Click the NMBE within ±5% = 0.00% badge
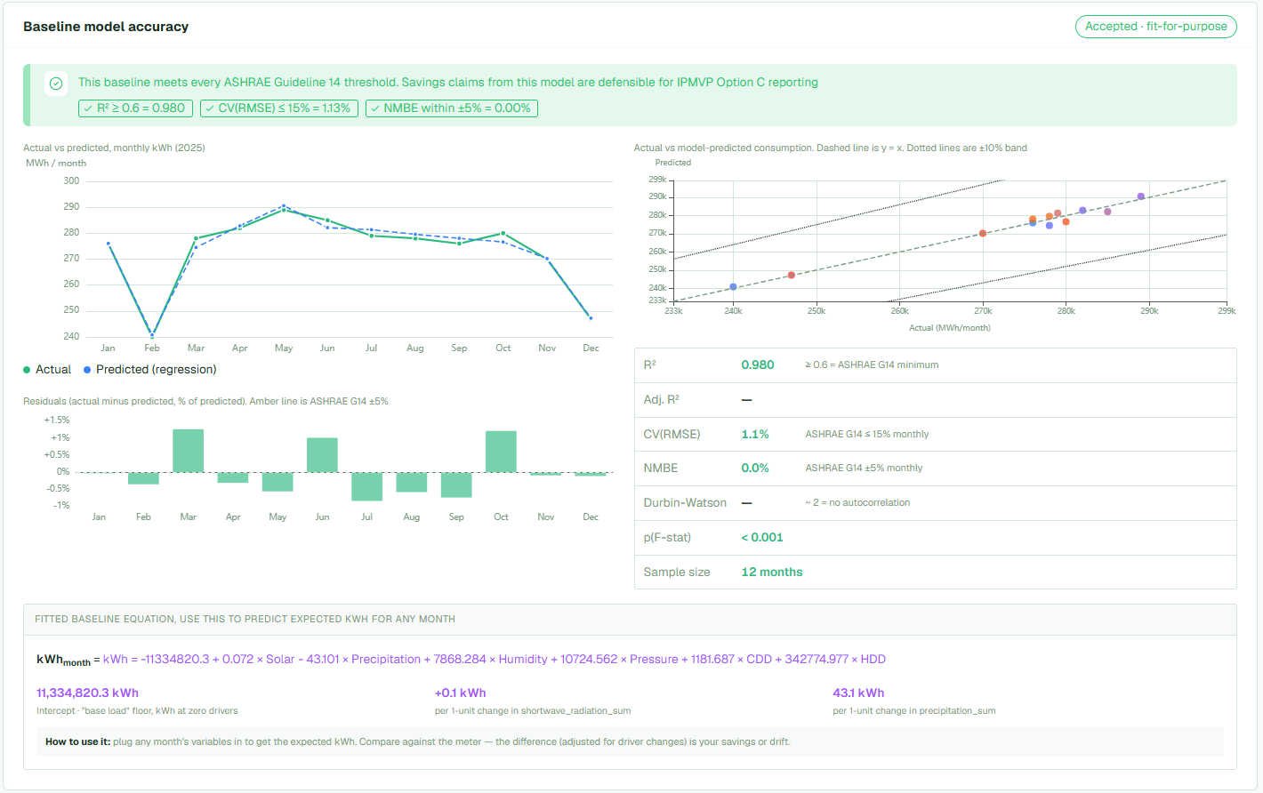 click(451, 108)
